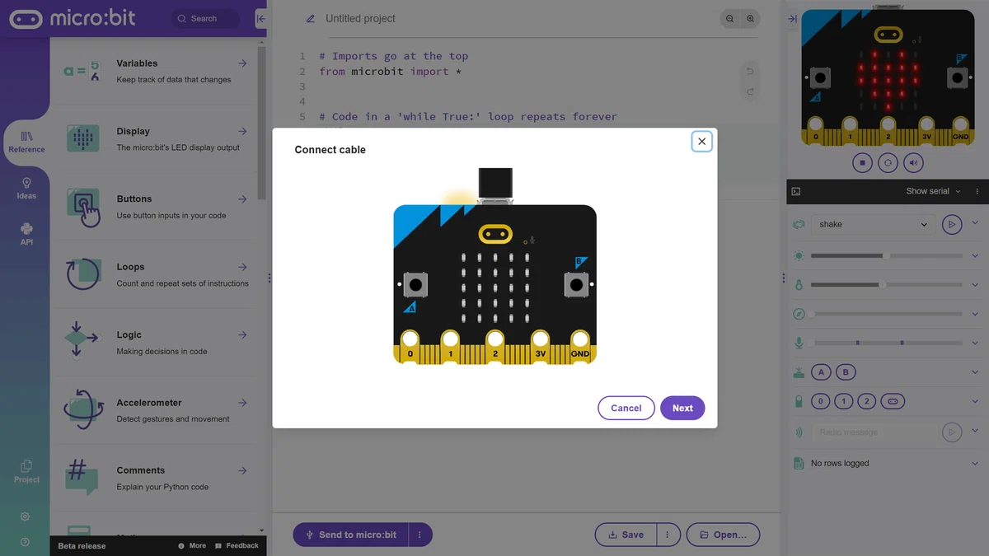Screen dimensions: 989x556
Task: Open the Logic reference topic
Action: (x=154, y=343)
